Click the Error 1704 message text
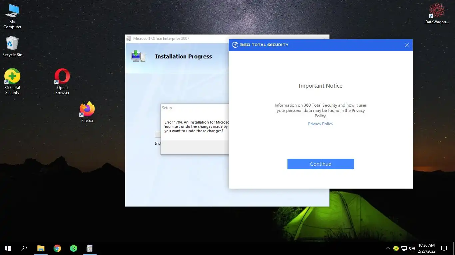455x255 pixels. pos(197,127)
